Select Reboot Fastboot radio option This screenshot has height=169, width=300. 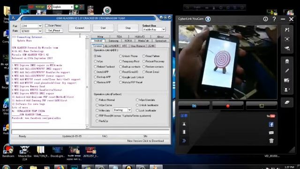pos(95,67)
